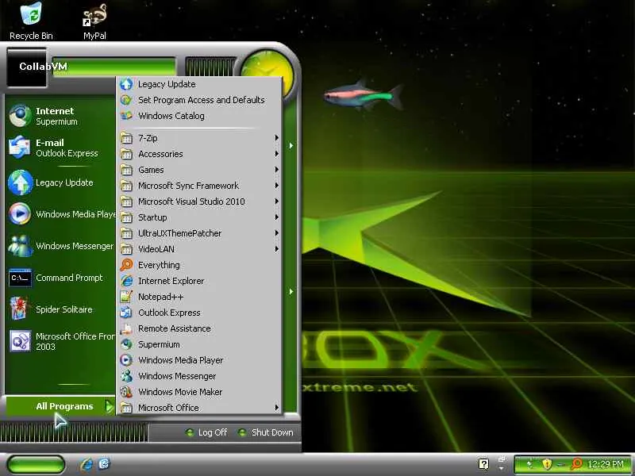Click the CollabVM user name
Viewport: 635px width, 476px height.
tap(43, 67)
